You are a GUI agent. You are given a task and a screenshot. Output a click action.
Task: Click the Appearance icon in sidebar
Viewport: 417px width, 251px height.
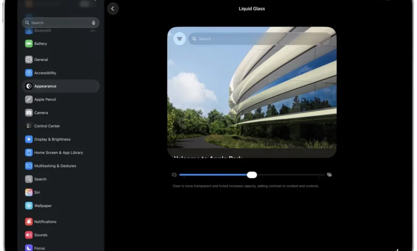click(29, 86)
